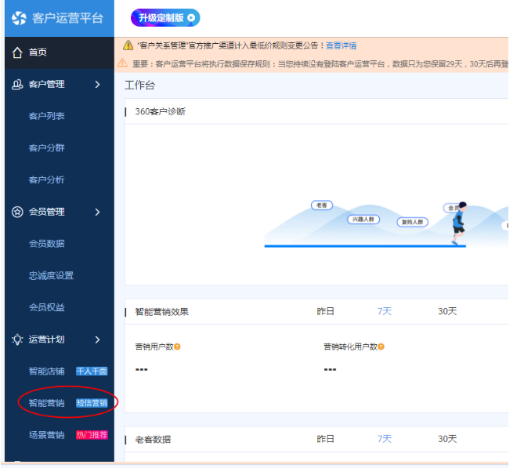Viewport: 517px width, 468px height.
Task: Select 昨日 tab in 智能营销效果
Action: [x=325, y=311]
